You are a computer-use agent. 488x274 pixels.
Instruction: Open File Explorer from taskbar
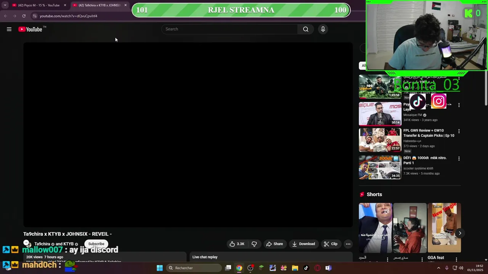tap(295, 268)
